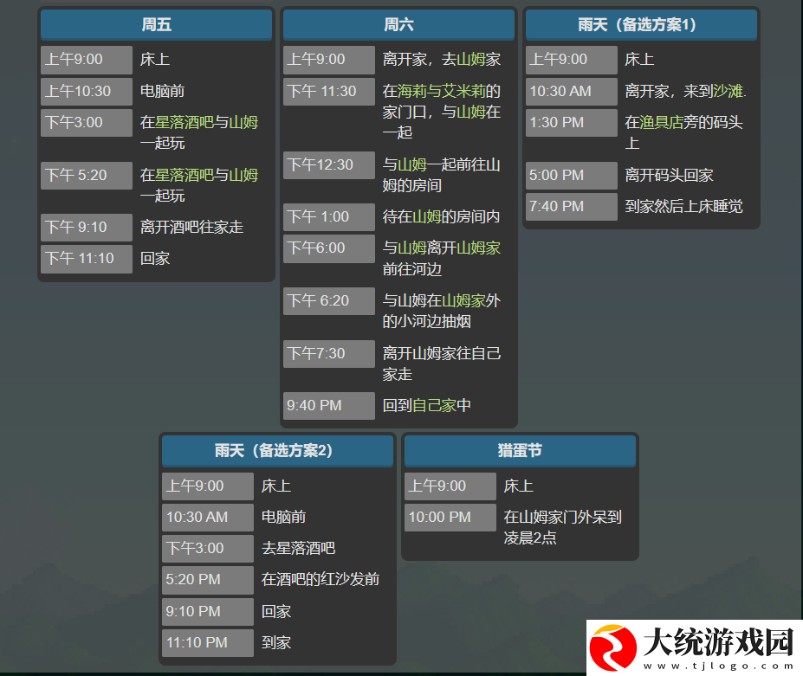The image size is (803, 676).
Task: Select 上午10:30 time cell in 周五 table
Action: 87,91
